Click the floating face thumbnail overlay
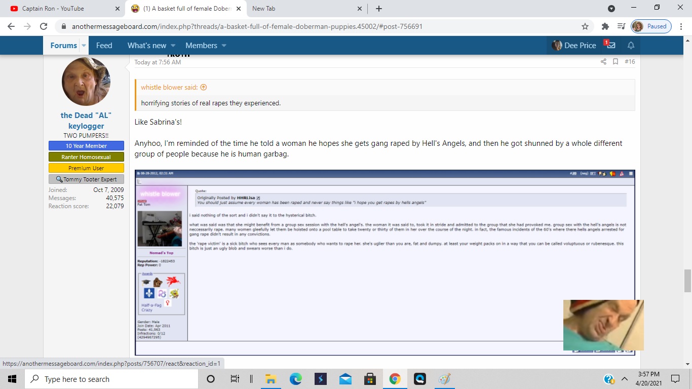The width and height of the screenshot is (692, 389). coord(603,325)
